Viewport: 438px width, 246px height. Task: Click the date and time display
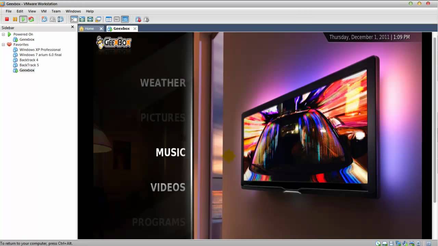[x=369, y=37]
